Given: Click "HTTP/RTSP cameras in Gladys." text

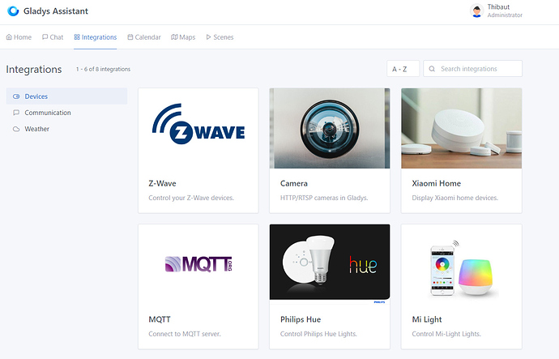Looking at the screenshot, I should coord(324,198).
